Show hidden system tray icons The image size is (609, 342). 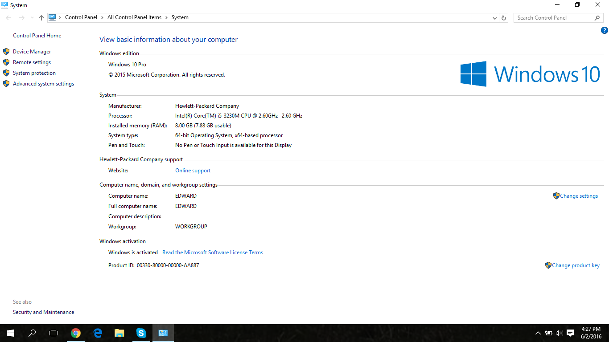tap(538, 333)
